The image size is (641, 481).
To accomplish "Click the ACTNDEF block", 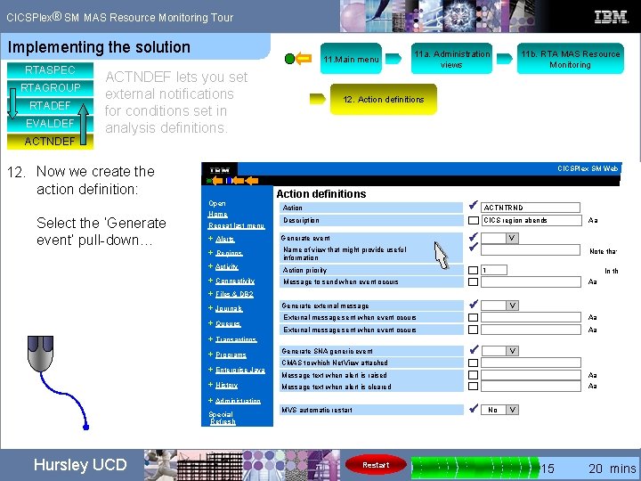I will (x=50, y=141).
